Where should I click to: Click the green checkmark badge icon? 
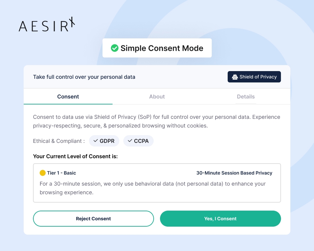coord(115,48)
